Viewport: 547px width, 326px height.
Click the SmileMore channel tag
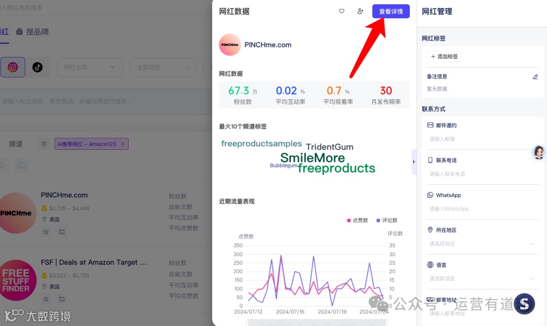tap(312, 158)
